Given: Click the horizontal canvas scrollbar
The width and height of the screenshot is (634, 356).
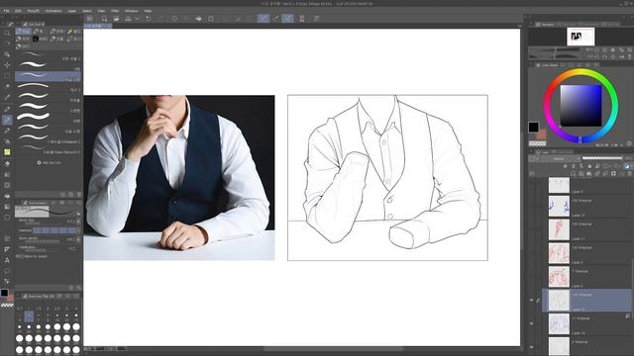Looking at the screenshot, I should [334, 349].
